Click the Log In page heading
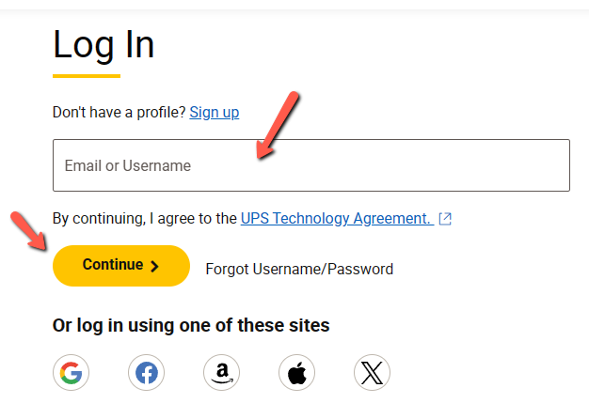The height and width of the screenshot is (419, 589). pos(103,46)
